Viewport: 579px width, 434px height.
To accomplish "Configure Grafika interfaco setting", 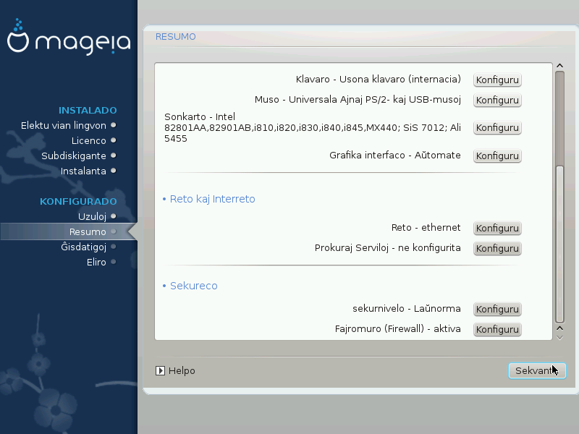I will pyautogui.click(x=497, y=156).
